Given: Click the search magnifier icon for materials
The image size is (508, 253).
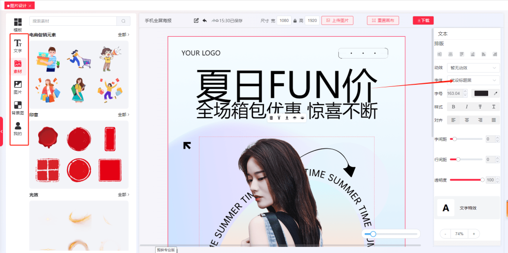Looking at the screenshot, I should pyautogui.click(x=123, y=21).
